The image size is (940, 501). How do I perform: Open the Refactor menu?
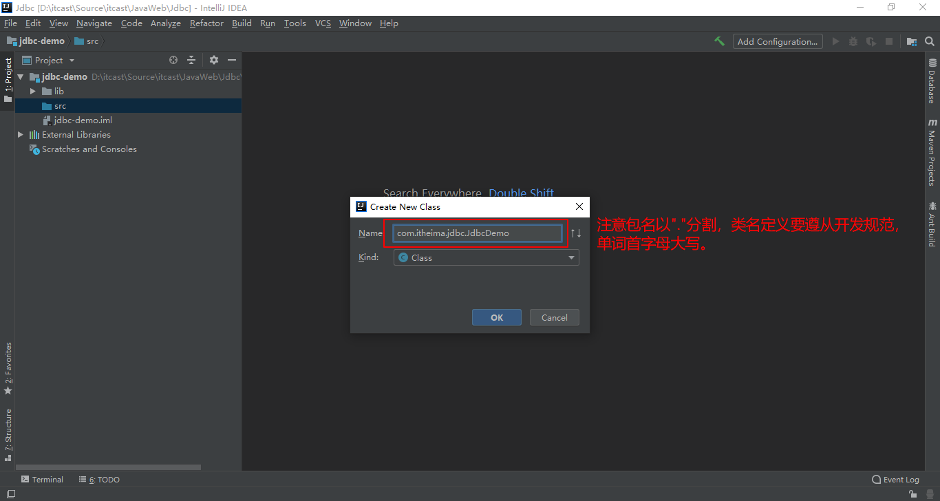(x=206, y=23)
